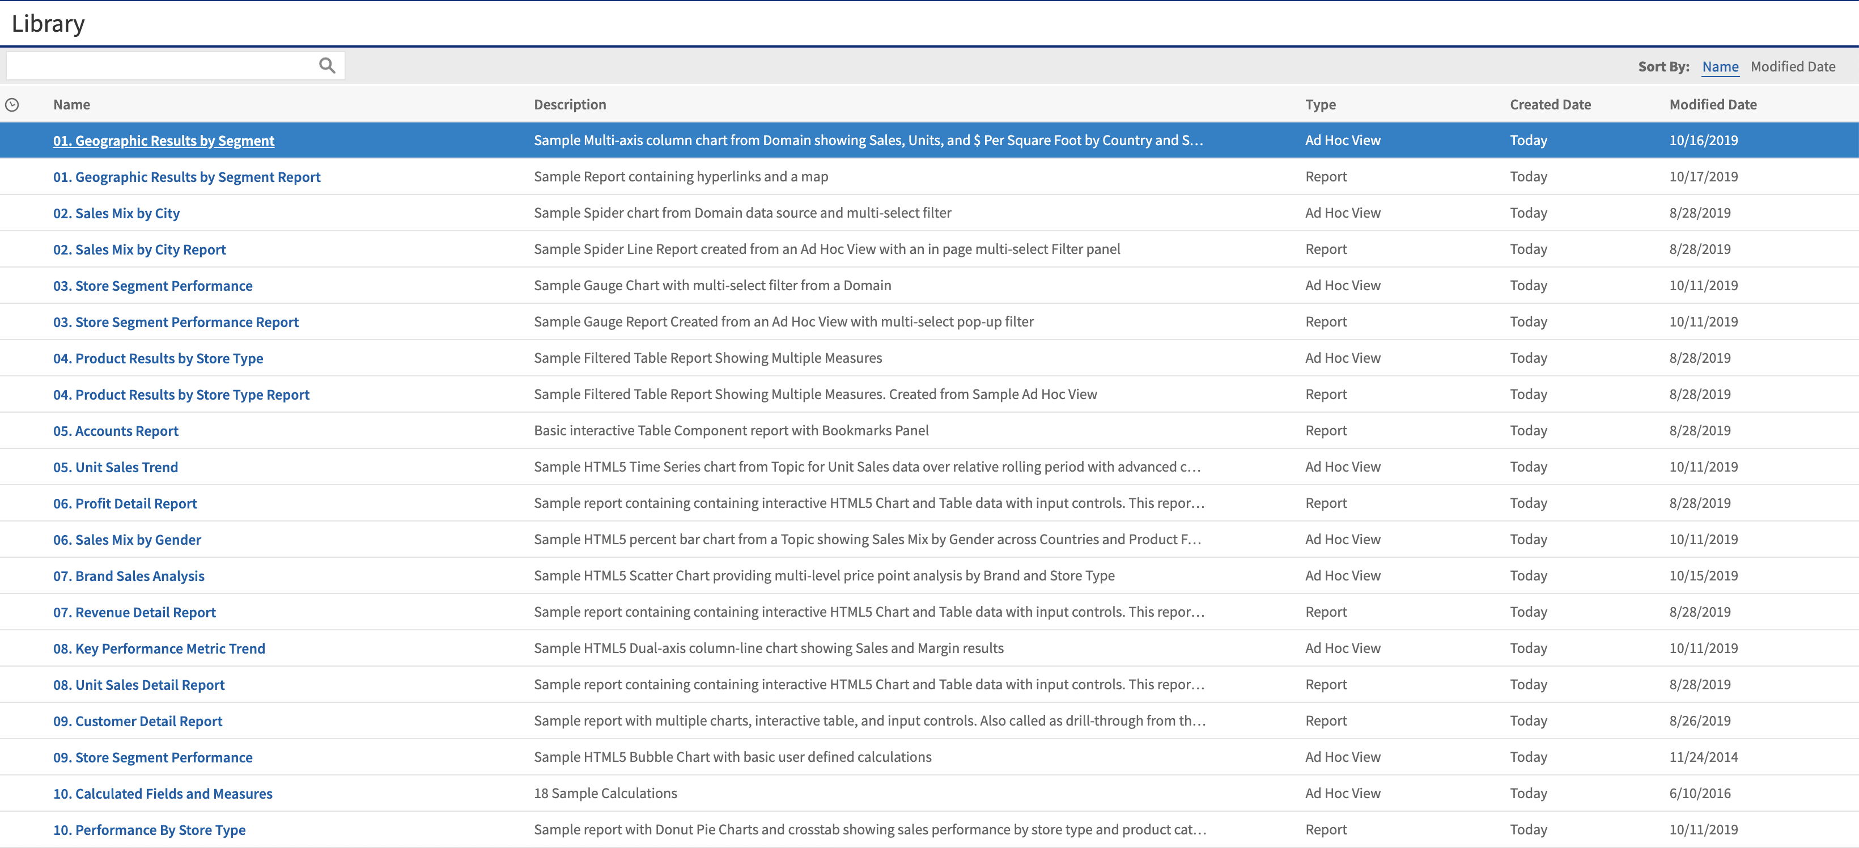Click the clock icon in table header

point(12,105)
